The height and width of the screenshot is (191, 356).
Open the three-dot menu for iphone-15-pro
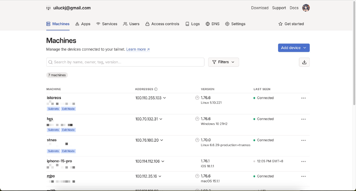[303, 161]
